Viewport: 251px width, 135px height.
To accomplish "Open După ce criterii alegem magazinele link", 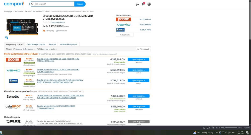I will 105,54.
